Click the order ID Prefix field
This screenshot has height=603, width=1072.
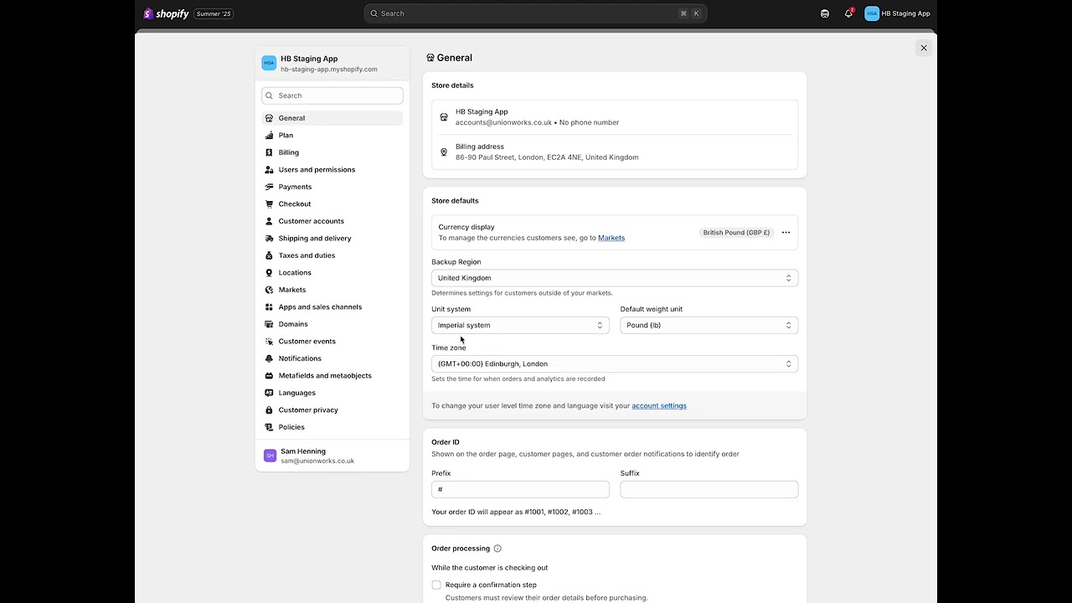[x=520, y=489]
